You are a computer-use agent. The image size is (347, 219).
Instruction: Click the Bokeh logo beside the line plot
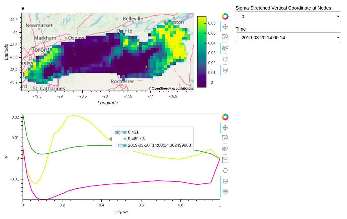tap(225, 117)
